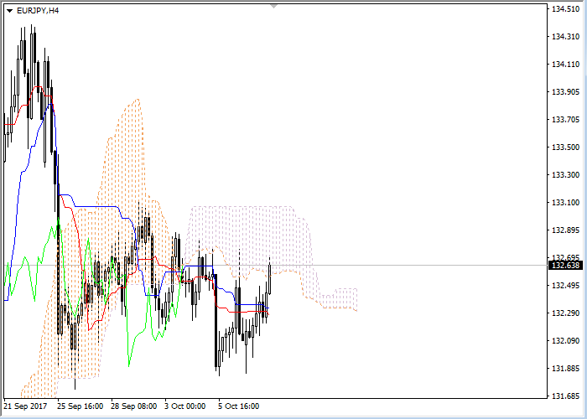The image size is (587, 419).
Task: Click the chart shift gray triangle marker
Action: click(274, 7)
